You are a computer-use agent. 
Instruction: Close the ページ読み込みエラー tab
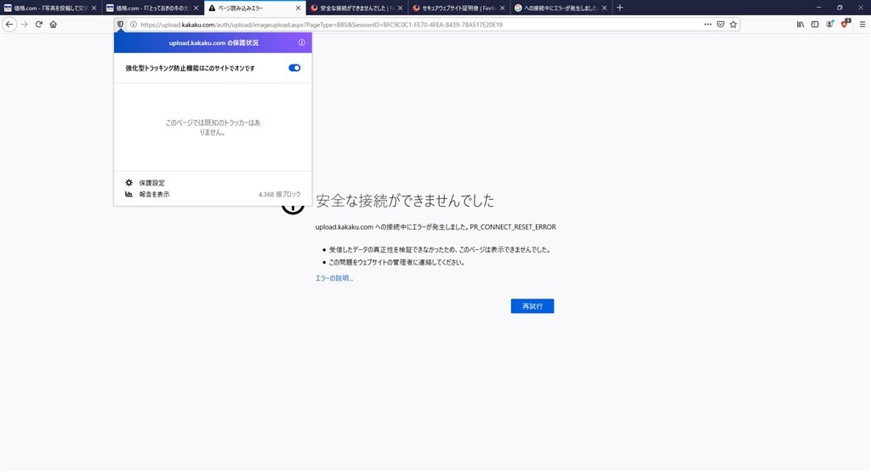[x=298, y=9]
